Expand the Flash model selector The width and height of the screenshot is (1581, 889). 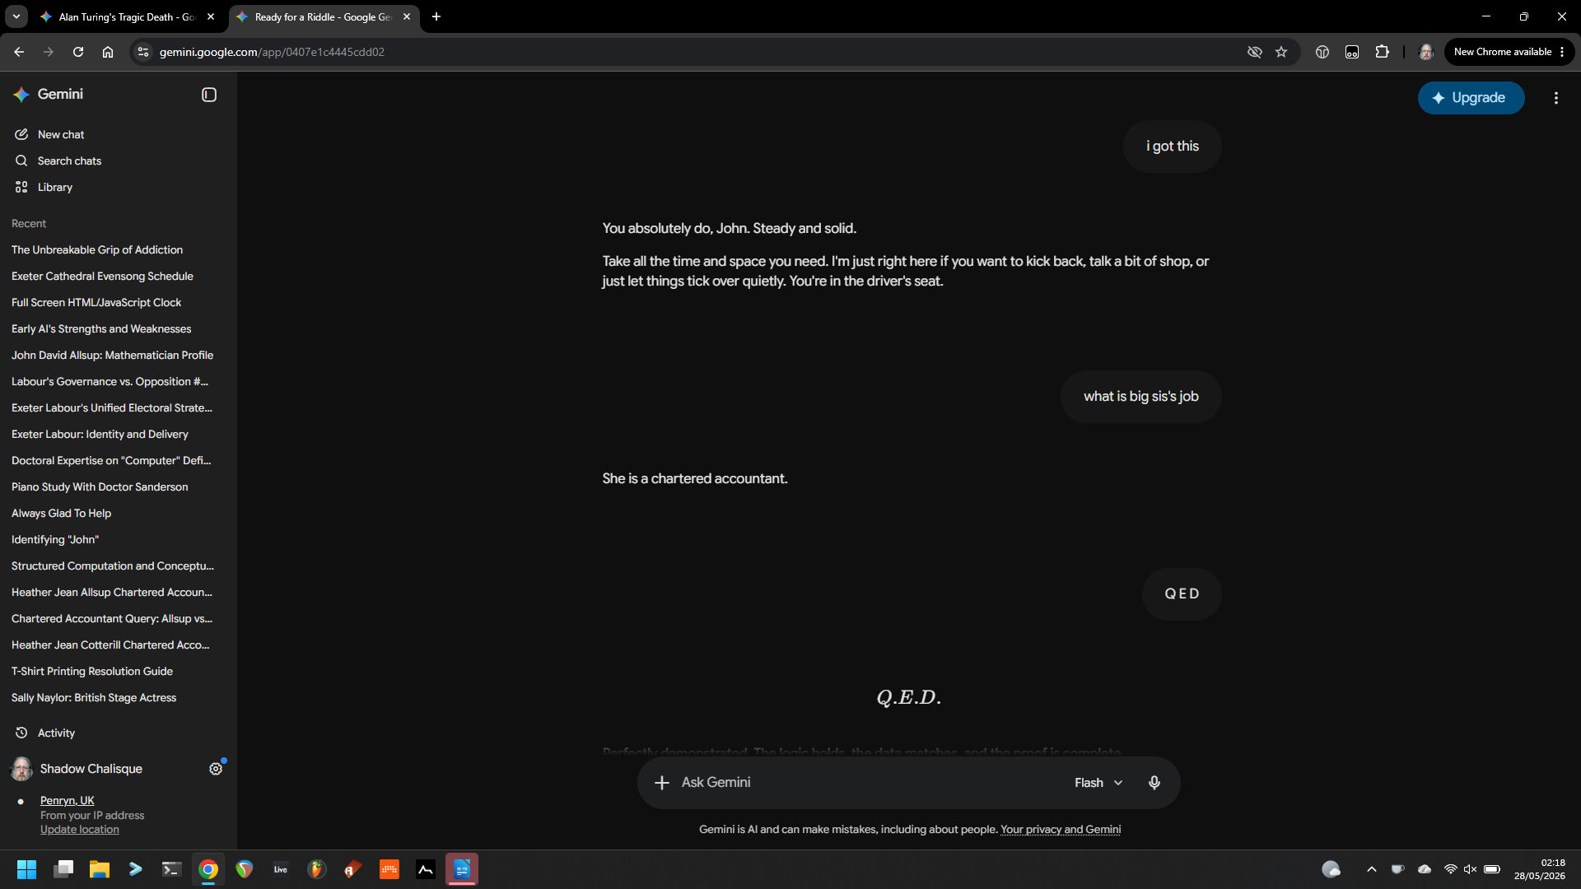(1098, 783)
